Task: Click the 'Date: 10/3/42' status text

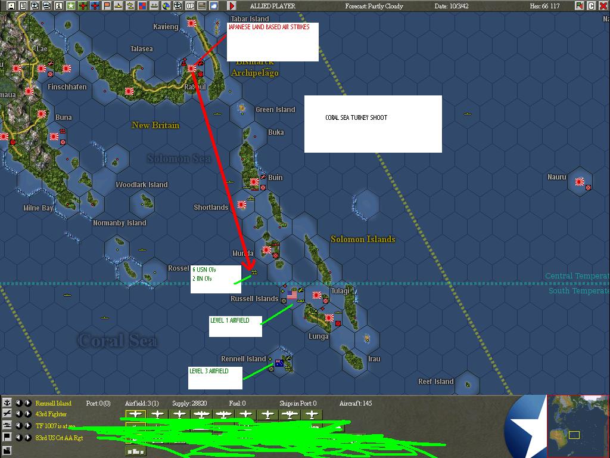Action: (x=452, y=6)
